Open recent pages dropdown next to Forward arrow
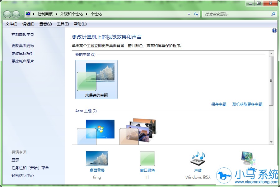The width and height of the screenshot is (280, 187). point(22,15)
